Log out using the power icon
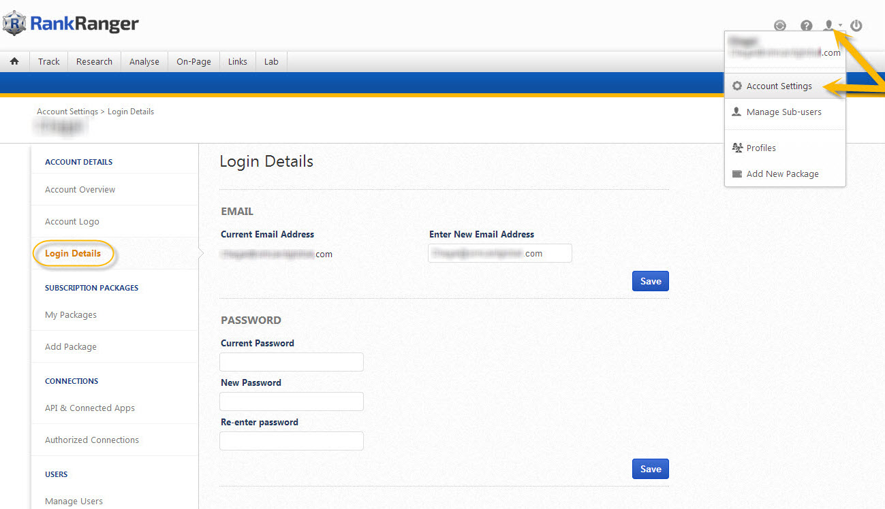 coord(856,26)
